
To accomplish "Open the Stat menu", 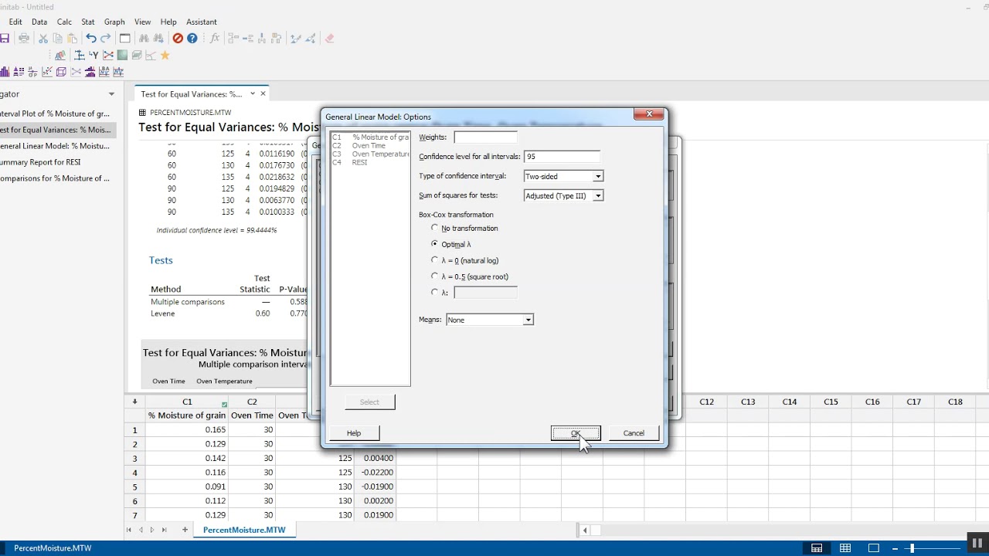I will (x=88, y=22).
